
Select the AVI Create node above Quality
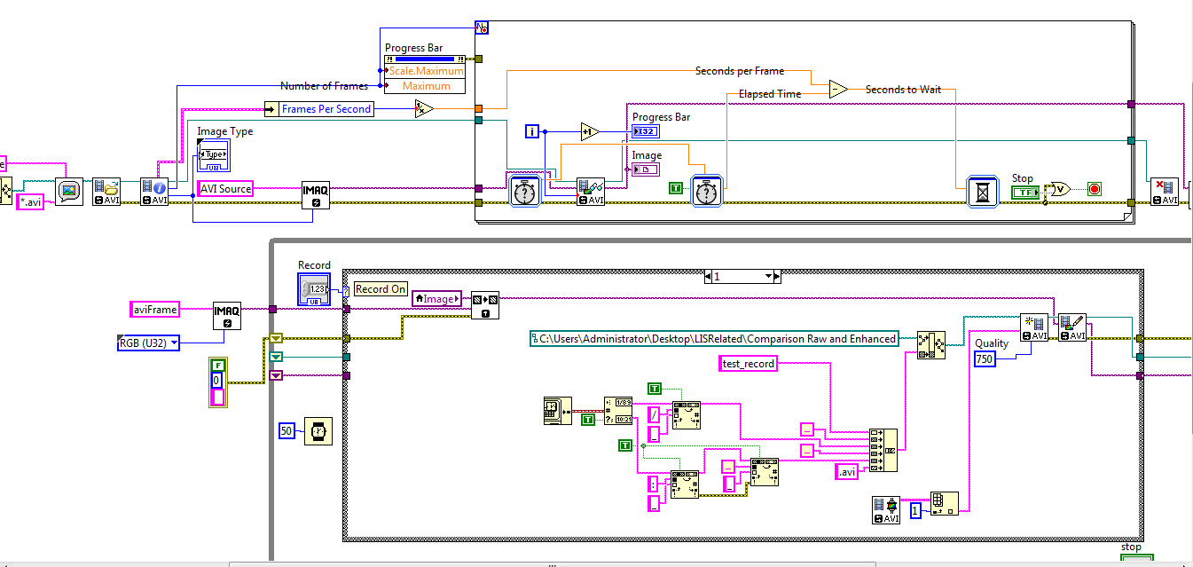pos(1033,327)
